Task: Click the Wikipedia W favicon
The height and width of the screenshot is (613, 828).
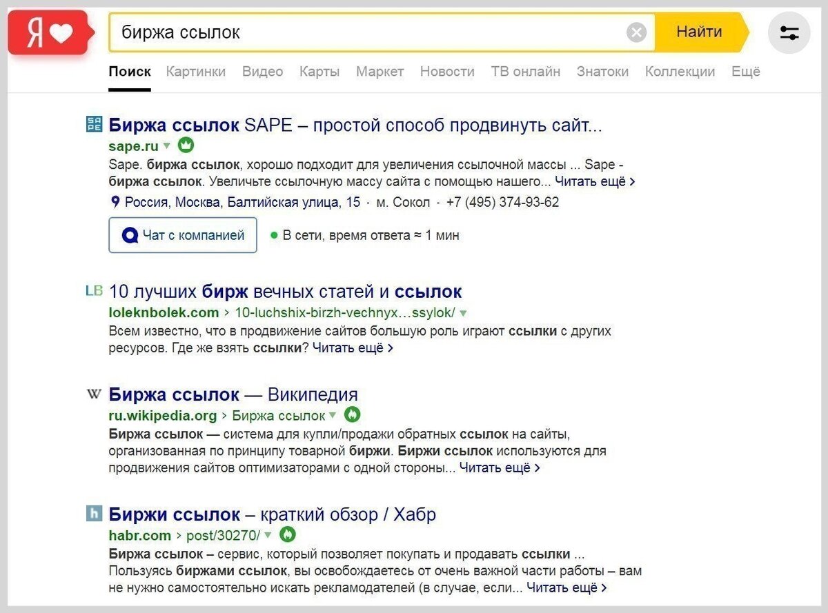Action: (x=93, y=393)
